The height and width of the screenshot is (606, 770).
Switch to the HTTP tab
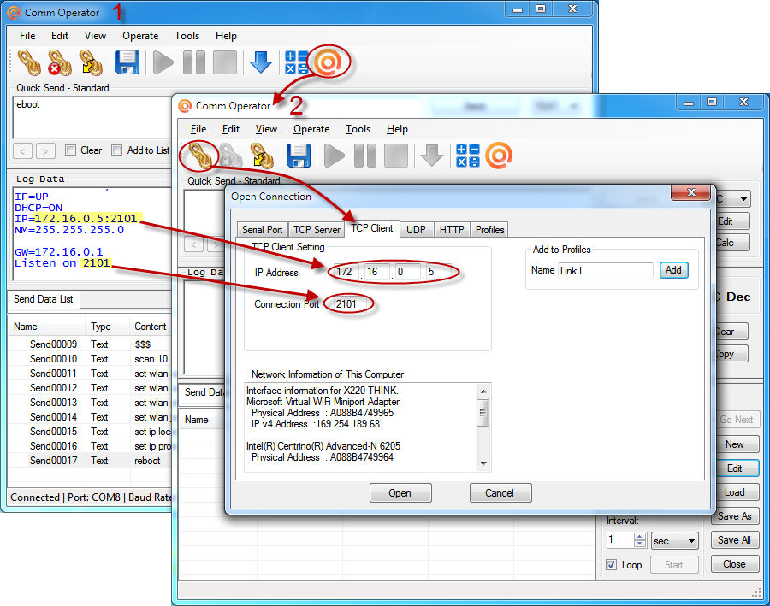coord(452,230)
